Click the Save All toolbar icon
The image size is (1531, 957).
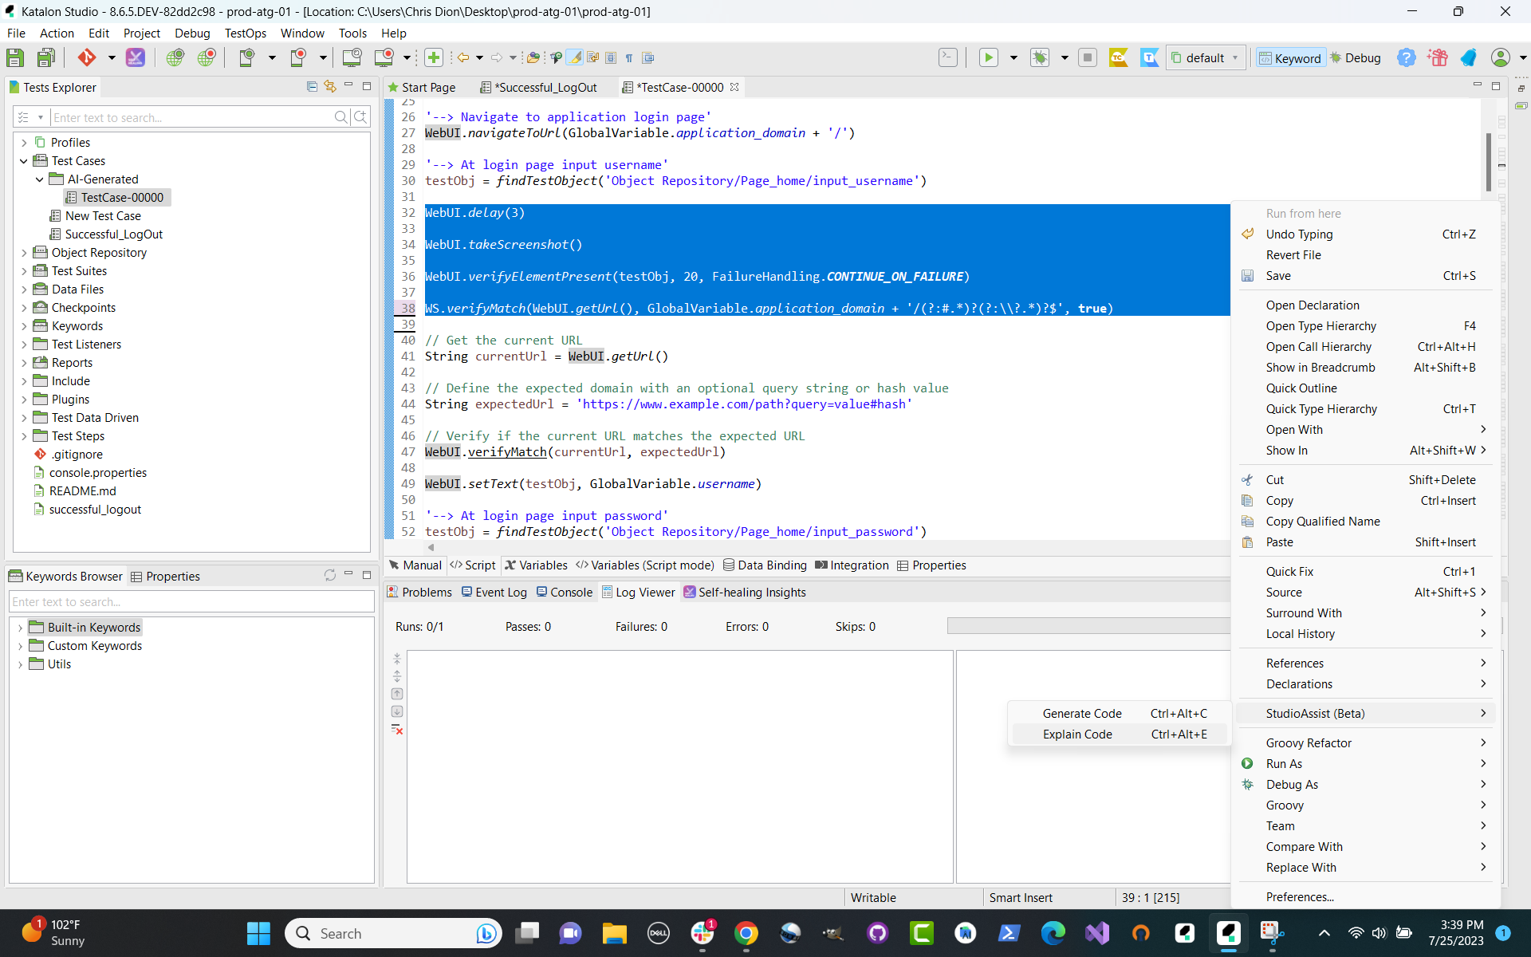click(x=45, y=57)
